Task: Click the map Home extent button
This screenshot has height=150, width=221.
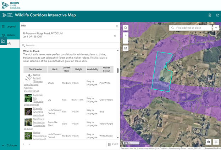Action: pos(126,28)
